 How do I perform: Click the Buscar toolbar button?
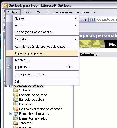(x=82, y=20)
